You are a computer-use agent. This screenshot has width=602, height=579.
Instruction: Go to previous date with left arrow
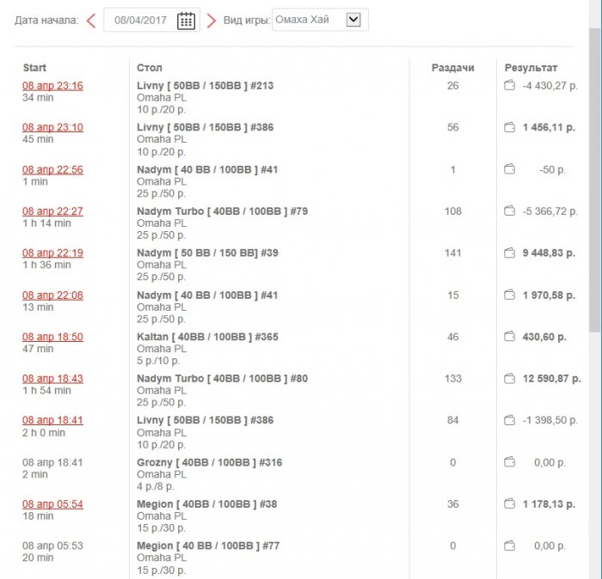tap(91, 21)
